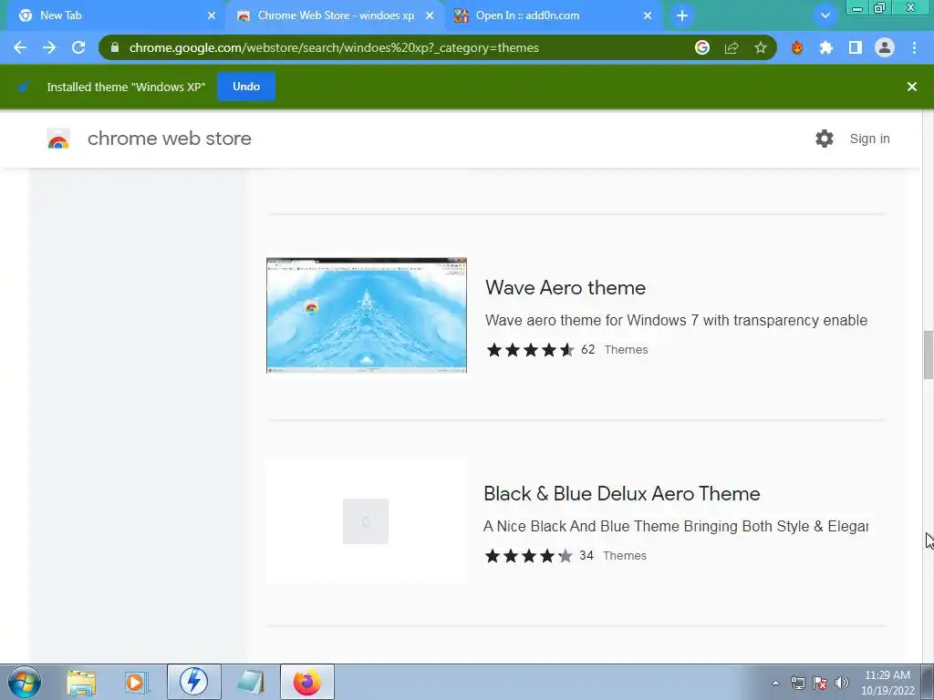The width and height of the screenshot is (934, 700).
Task: Bookmark this tab with the star icon
Action: pyautogui.click(x=761, y=47)
